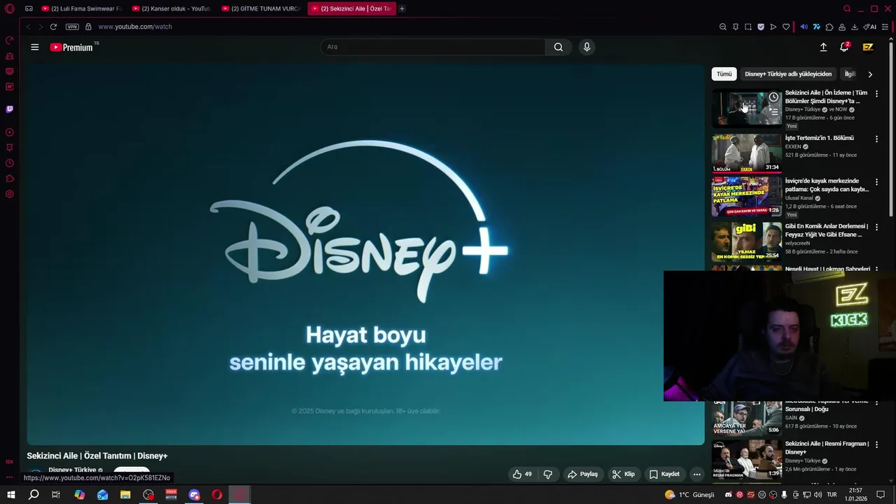
Task: Click the YouTube Ara search field
Action: [x=433, y=47]
